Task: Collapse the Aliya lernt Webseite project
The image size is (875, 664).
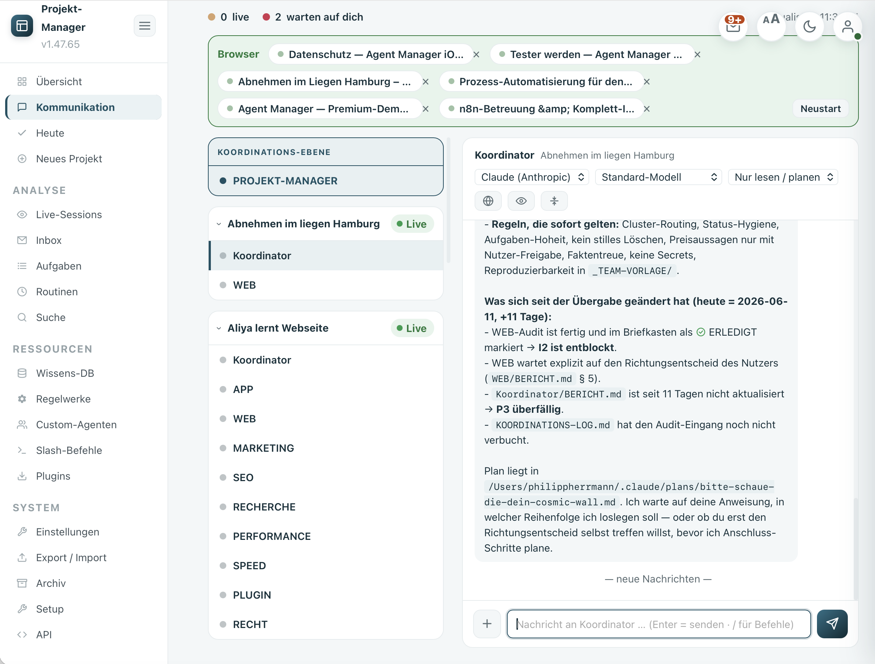Action: coord(219,328)
